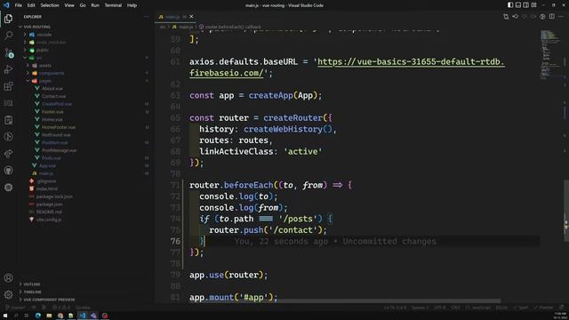Open Source Control view with badge
The height and width of the screenshot is (320, 569).
8,52
